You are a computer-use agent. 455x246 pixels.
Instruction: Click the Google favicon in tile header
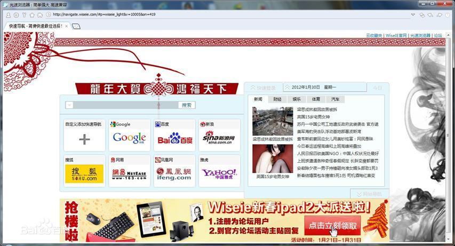click(x=113, y=124)
